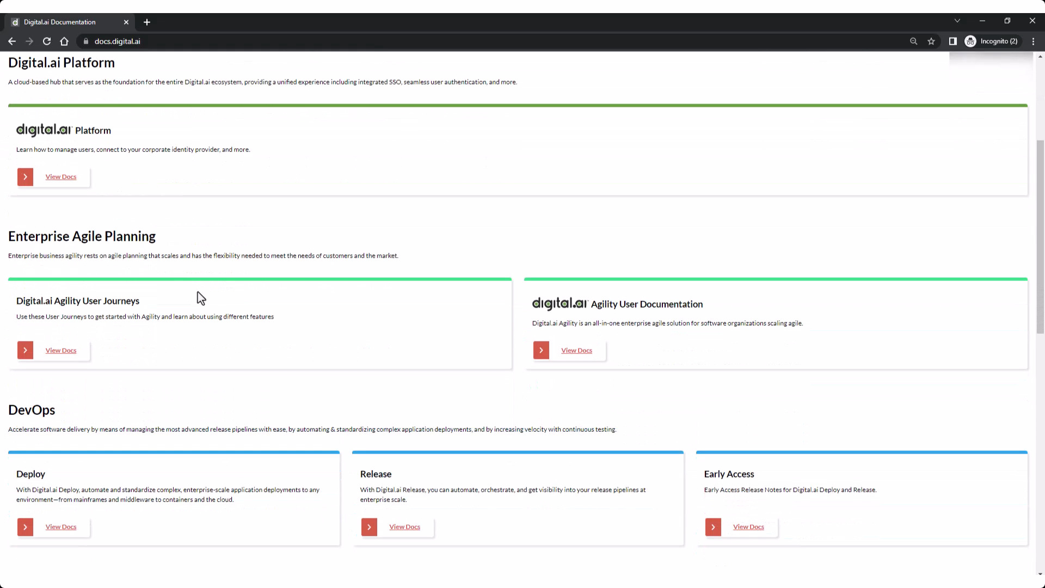1045x588 pixels.
Task: Open the zoom magnifier icon in address bar
Action: click(913, 41)
